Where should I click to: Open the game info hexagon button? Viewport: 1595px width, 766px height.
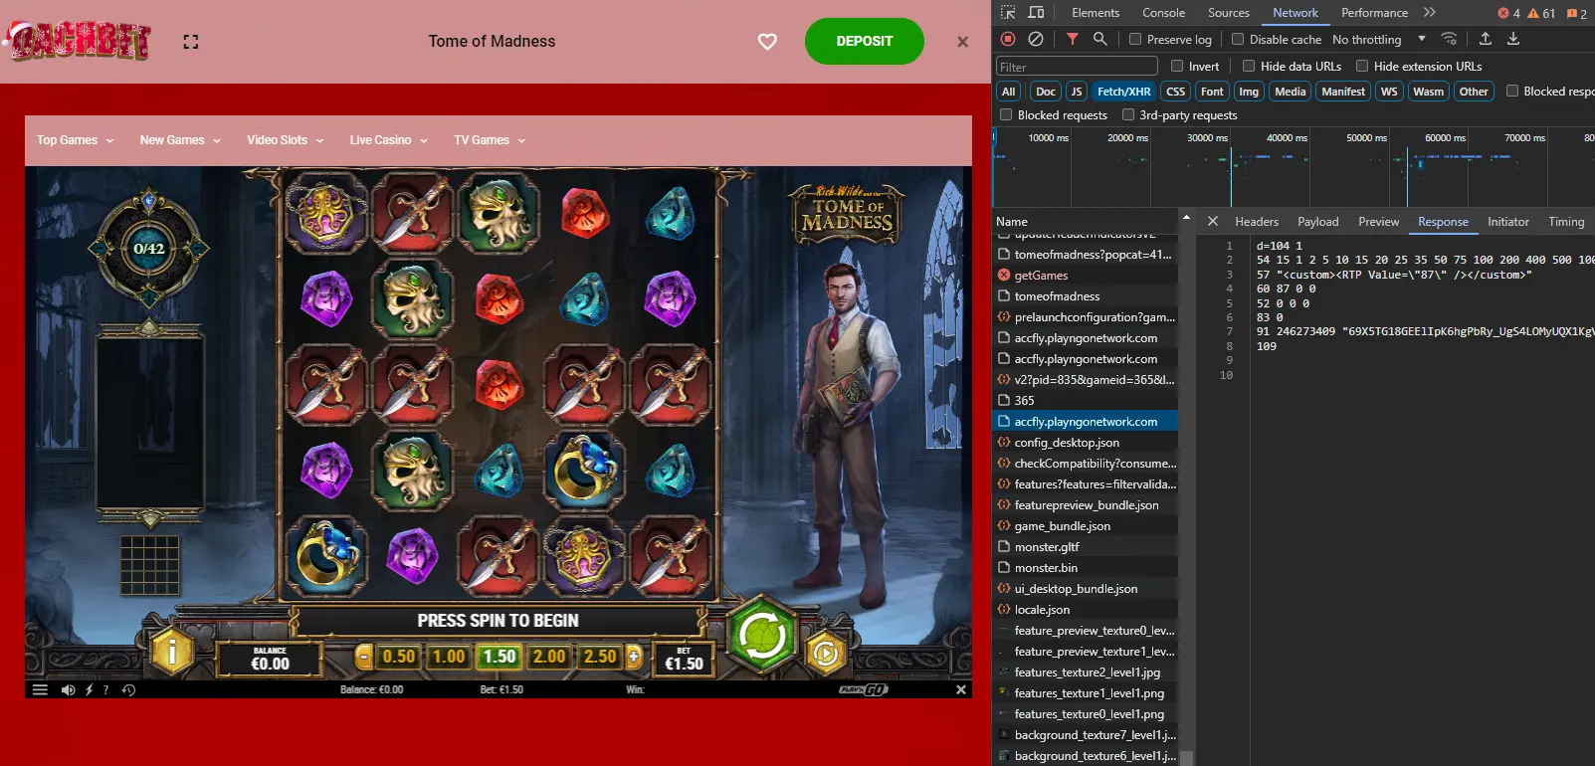tap(172, 653)
